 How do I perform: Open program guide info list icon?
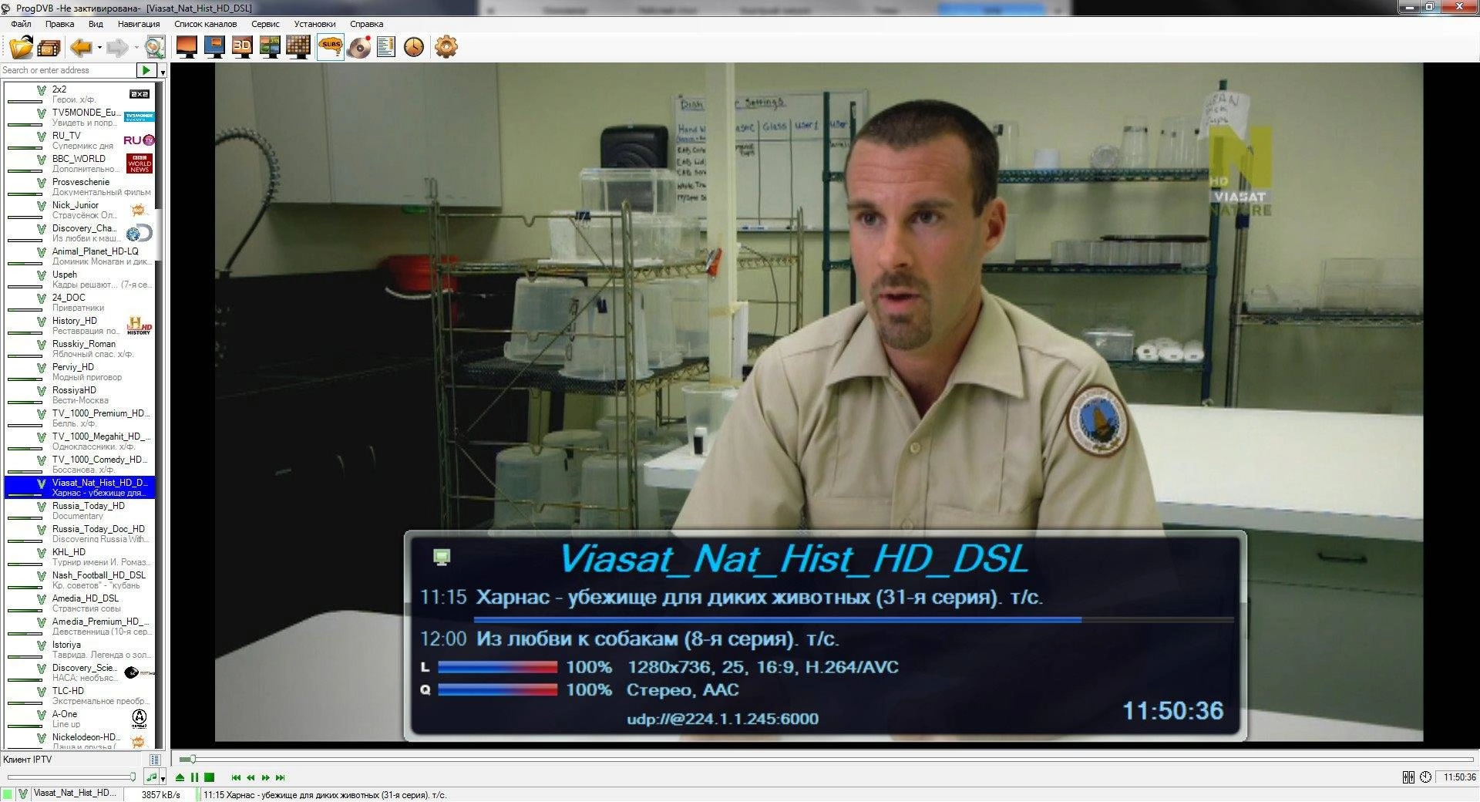point(386,47)
